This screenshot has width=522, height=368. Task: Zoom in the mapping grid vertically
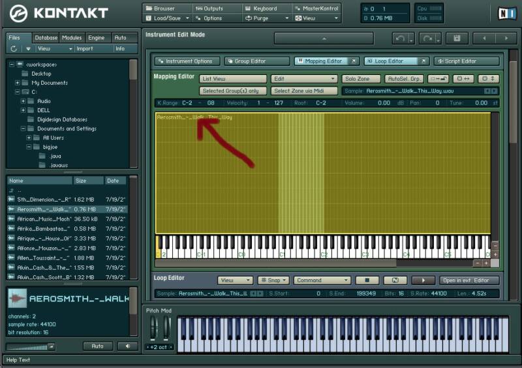click(495, 254)
